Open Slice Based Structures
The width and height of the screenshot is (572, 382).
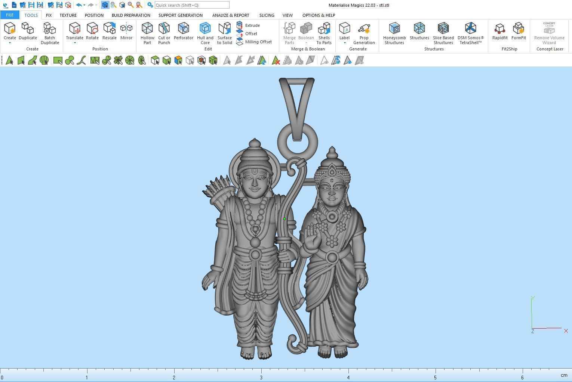pyautogui.click(x=443, y=33)
